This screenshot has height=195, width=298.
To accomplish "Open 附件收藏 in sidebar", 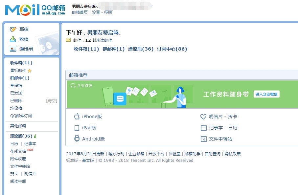I will click(18, 159).
